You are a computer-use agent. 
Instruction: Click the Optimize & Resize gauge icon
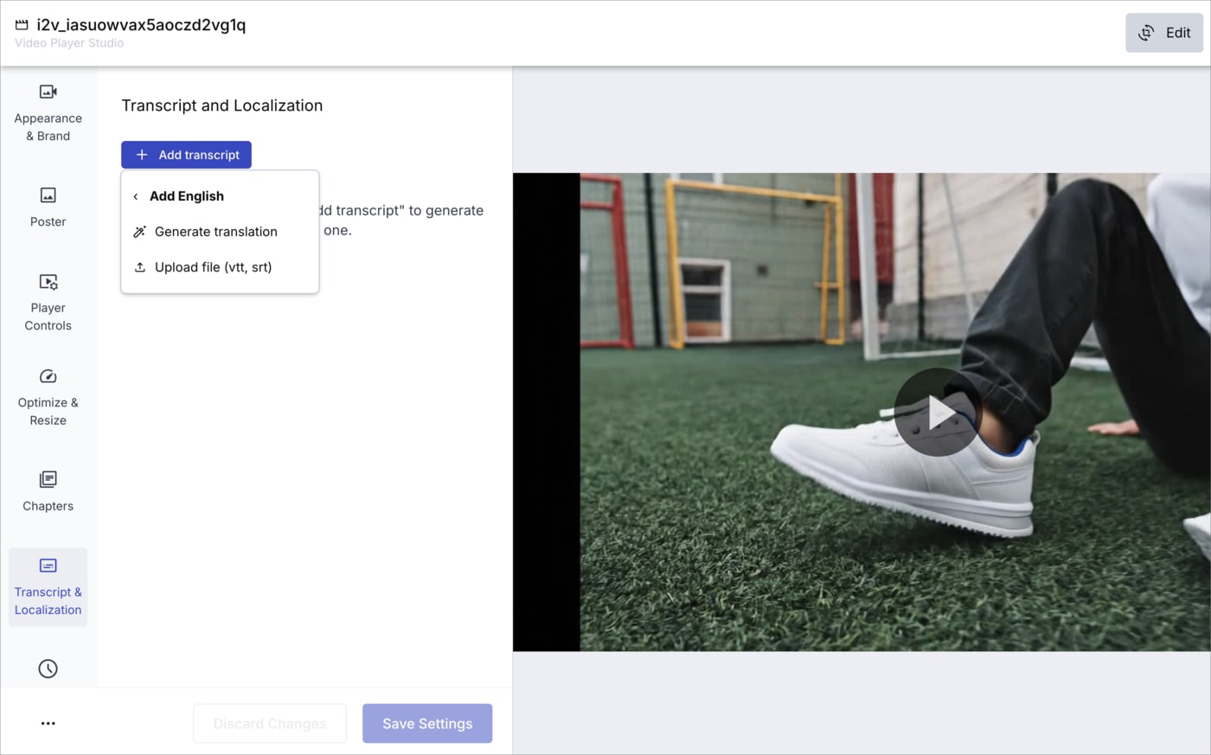pyautogui.click(x=48, y=376)
